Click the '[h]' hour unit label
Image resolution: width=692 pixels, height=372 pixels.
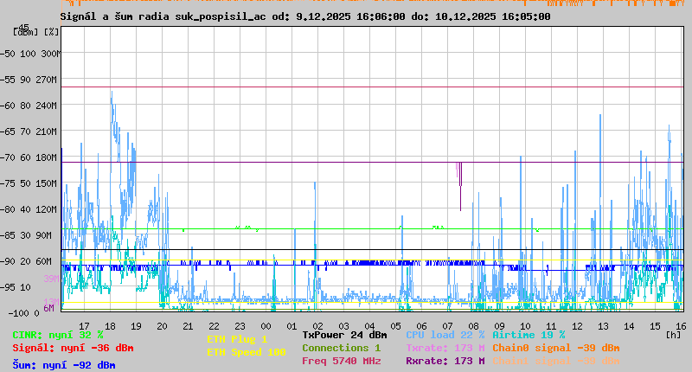pyautogui.click(x=673, y=335)
